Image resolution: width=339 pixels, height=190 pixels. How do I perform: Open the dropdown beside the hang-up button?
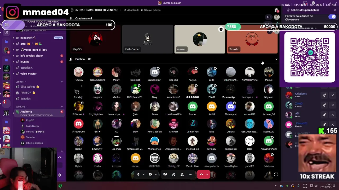[x=207, y=174]
